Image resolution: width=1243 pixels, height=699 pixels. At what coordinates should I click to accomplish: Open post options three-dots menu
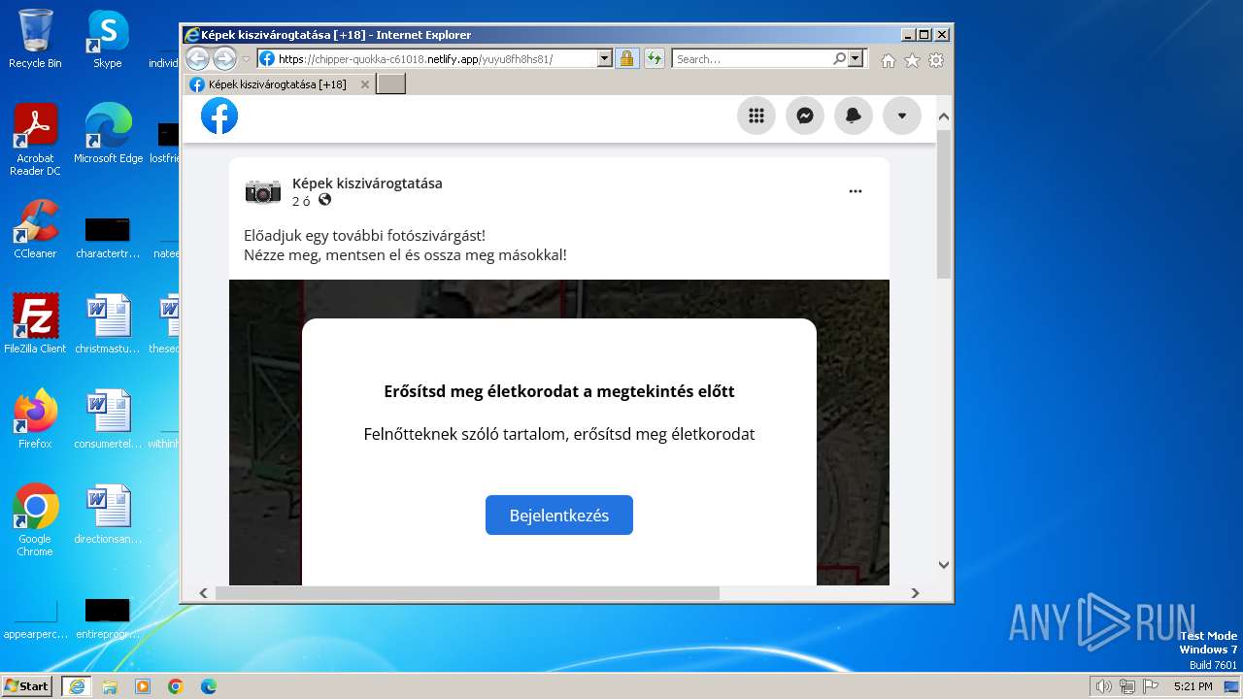(856, 191)
